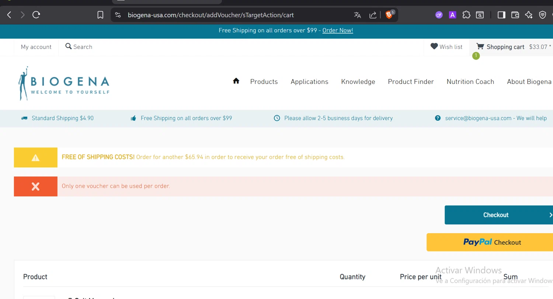
Task: Click the yellow warning triangle icon
Action: (35, 158)
